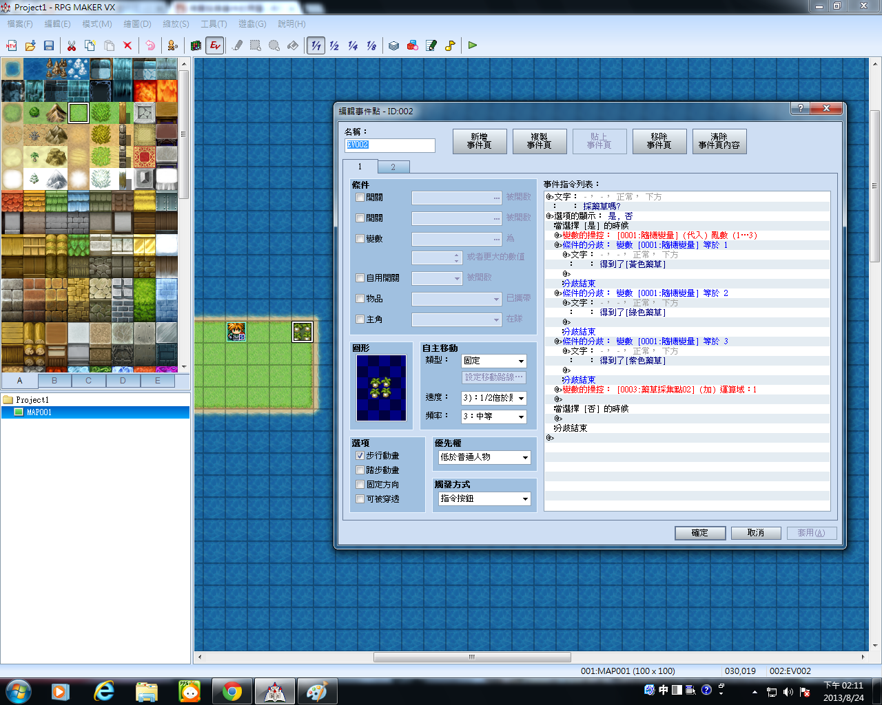This screenshot has width=882, height=705.
Task: Click the Open Project folder icon
Action: (x=30, y=45)
